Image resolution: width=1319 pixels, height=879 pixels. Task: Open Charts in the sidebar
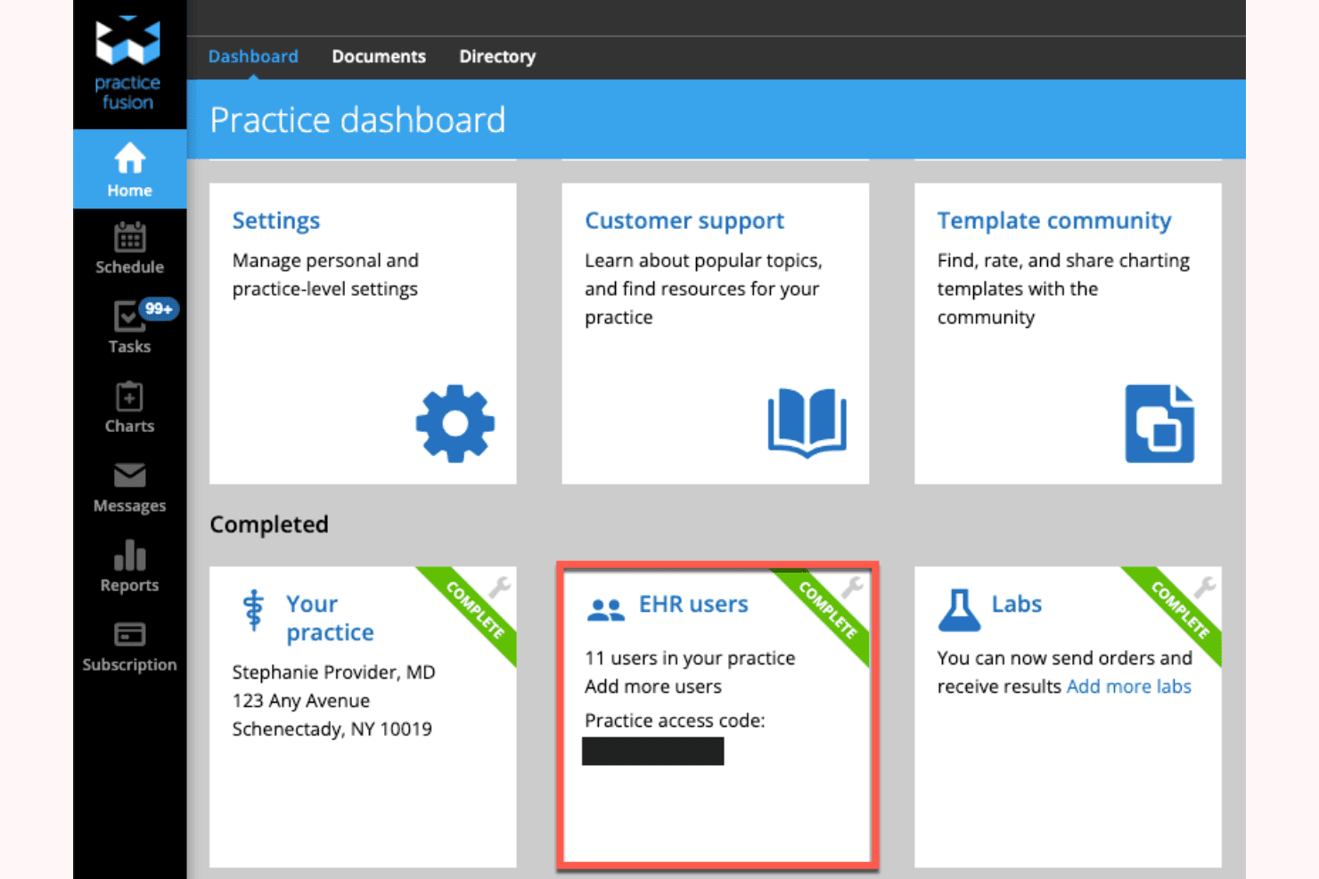tap(129, 408)
